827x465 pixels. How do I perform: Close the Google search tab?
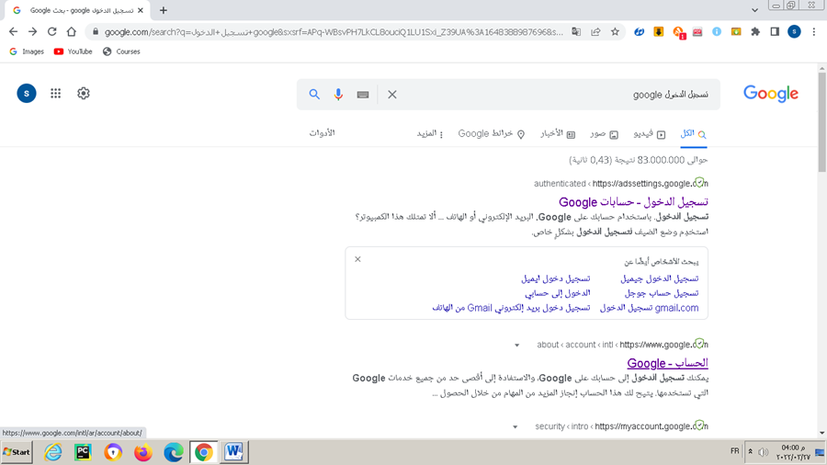(141, 10)
